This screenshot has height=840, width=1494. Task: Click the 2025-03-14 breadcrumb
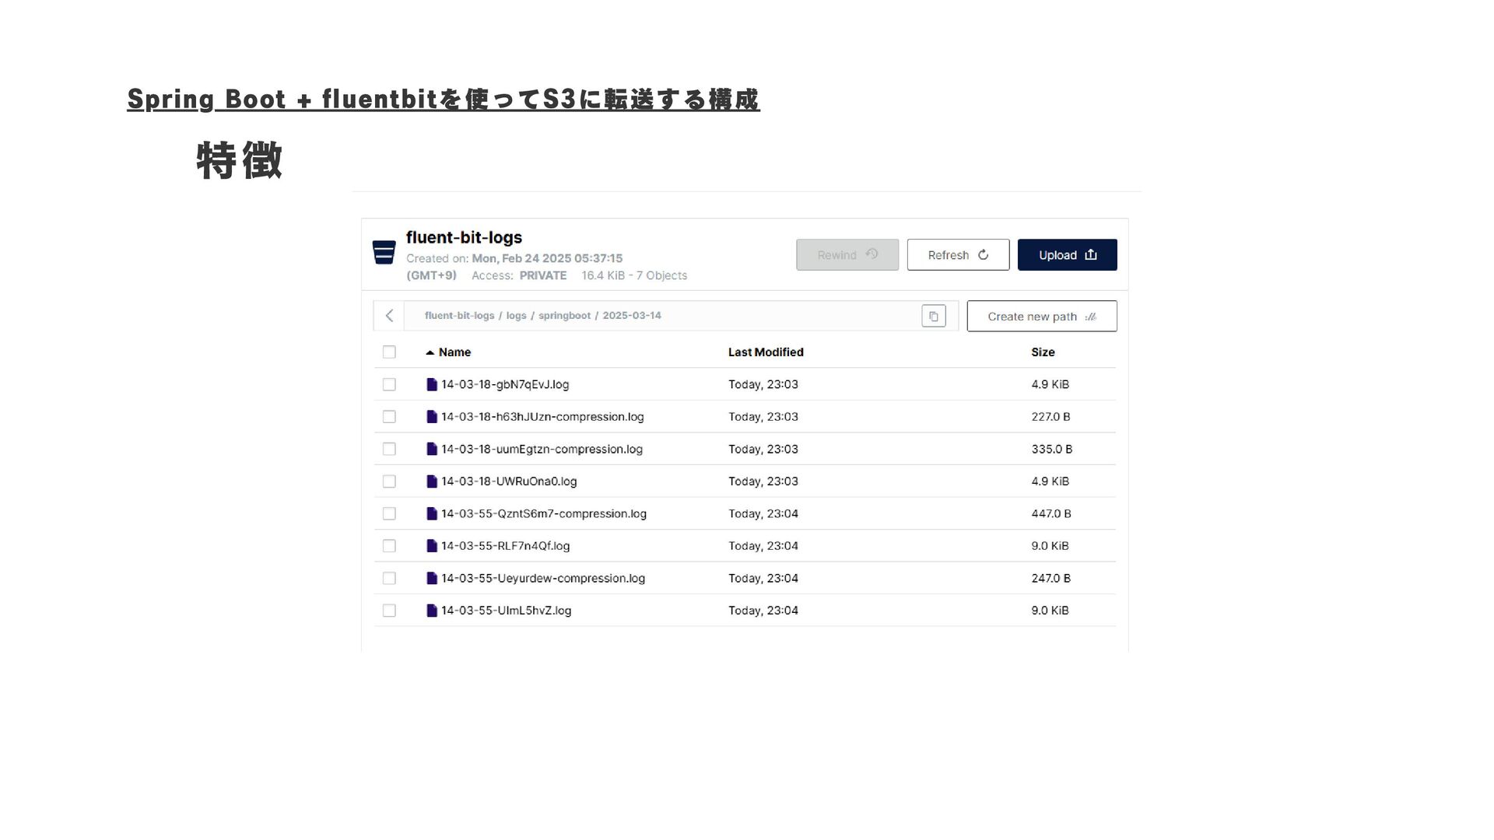click(x=632, y=316)
